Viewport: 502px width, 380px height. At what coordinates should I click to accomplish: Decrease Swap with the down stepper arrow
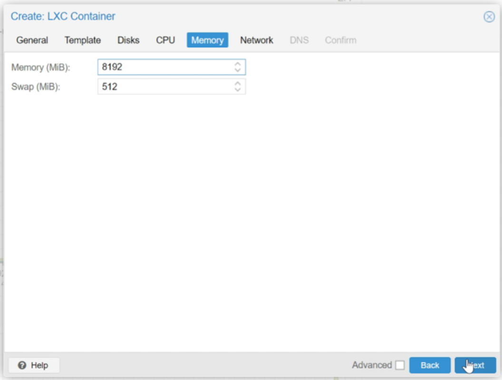pyautogui.click(x=239, y=88)
